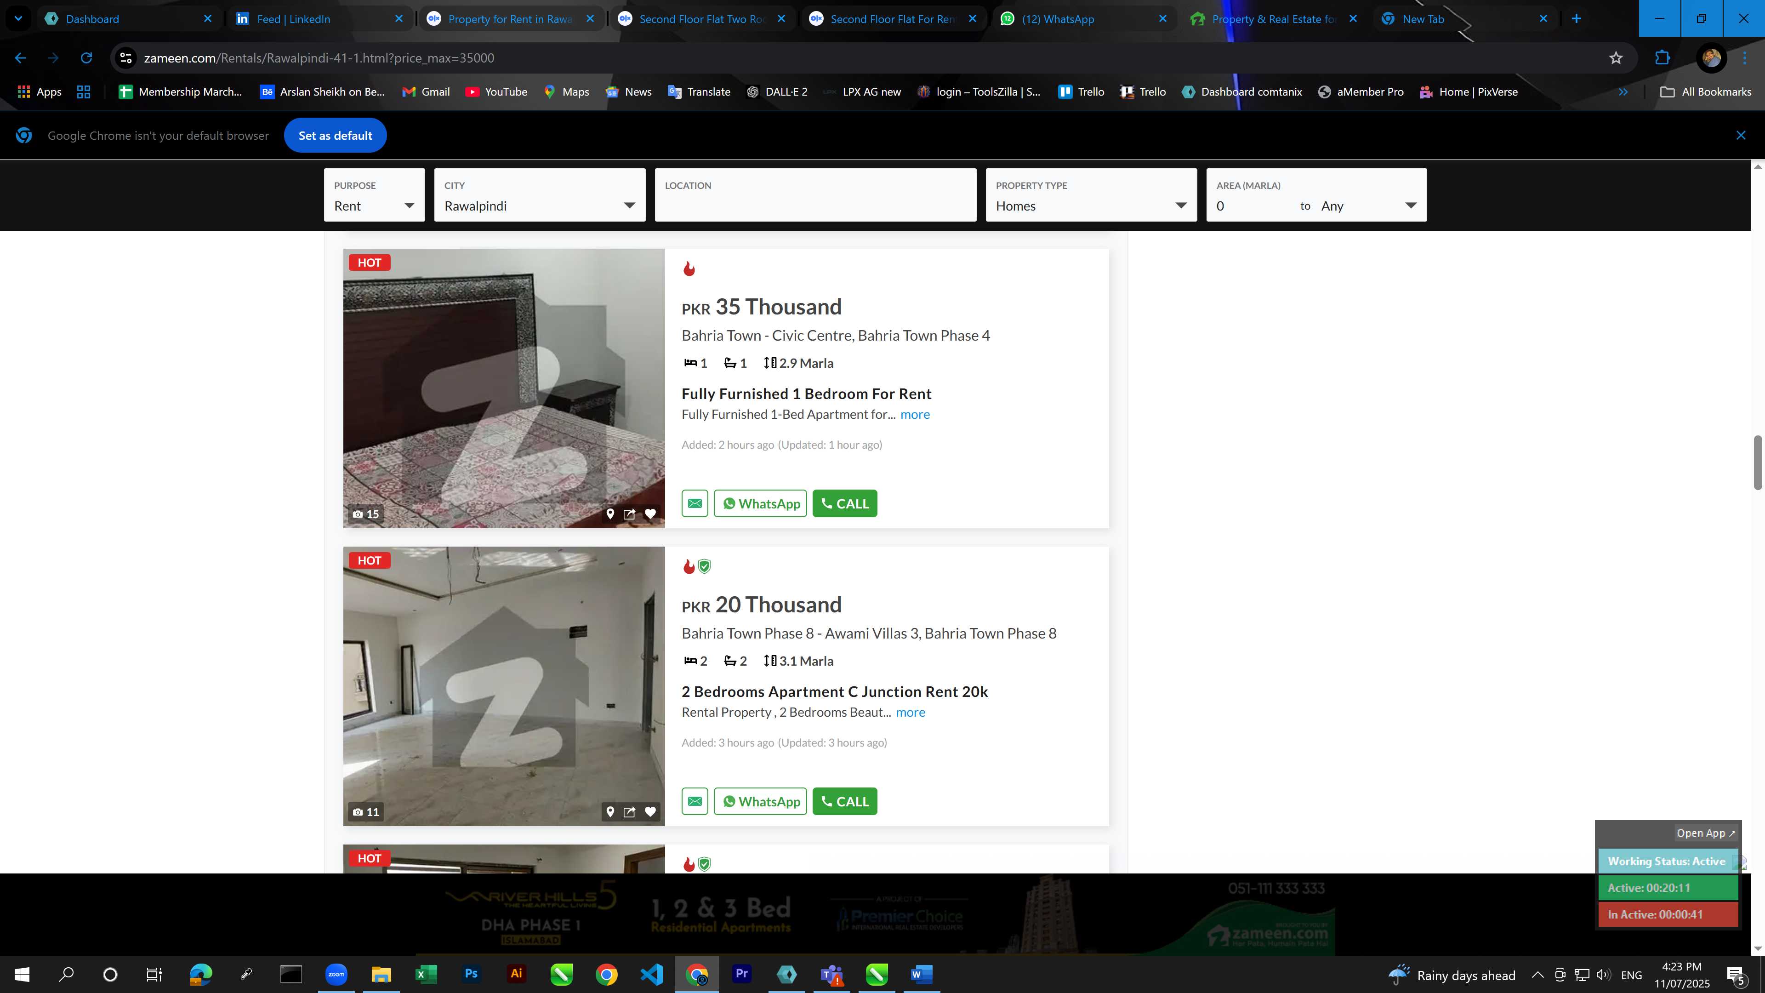Open Area maximum dropdown showing Any
Screen dimensions: 1765x993
(1369, 206)
